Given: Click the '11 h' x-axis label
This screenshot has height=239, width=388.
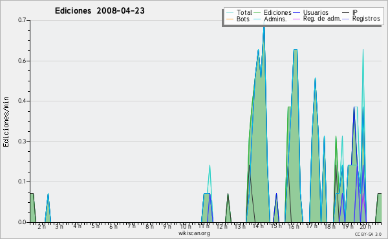Looking at the screenshot, I should point(204,226).
